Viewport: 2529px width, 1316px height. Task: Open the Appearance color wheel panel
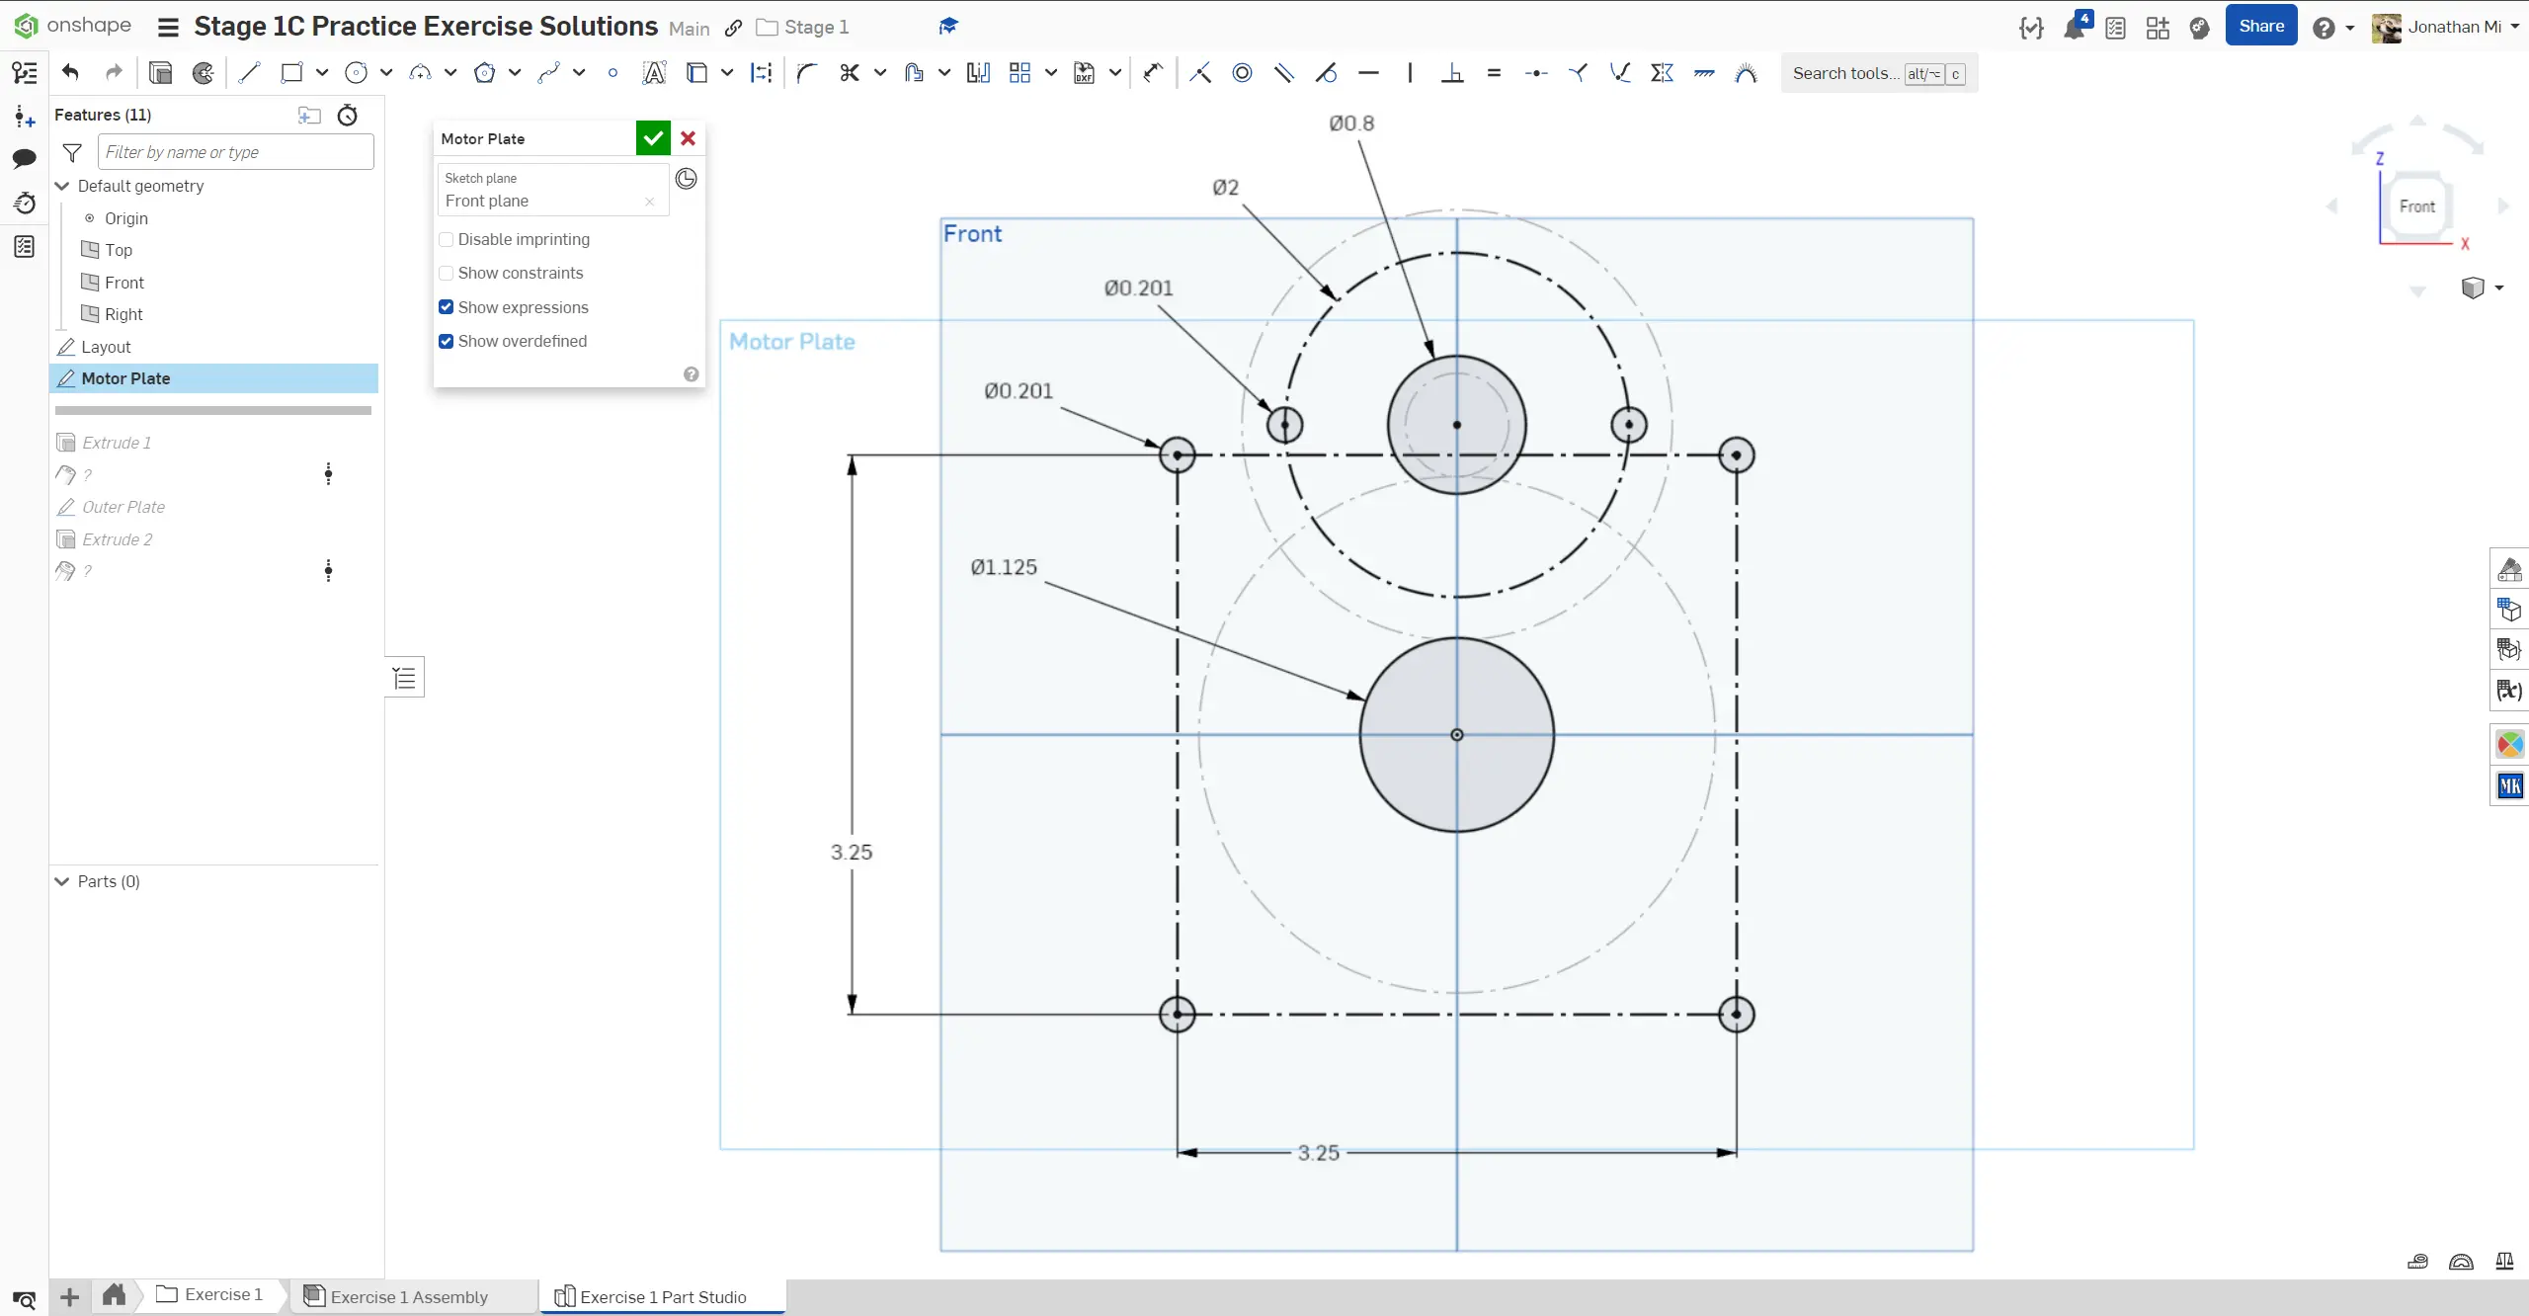click(x=2509, y=744)
